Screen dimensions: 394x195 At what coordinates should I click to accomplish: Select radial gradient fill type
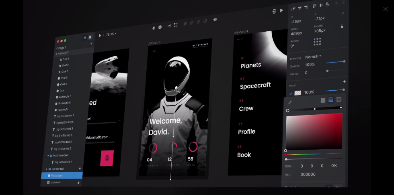(339, 99)
